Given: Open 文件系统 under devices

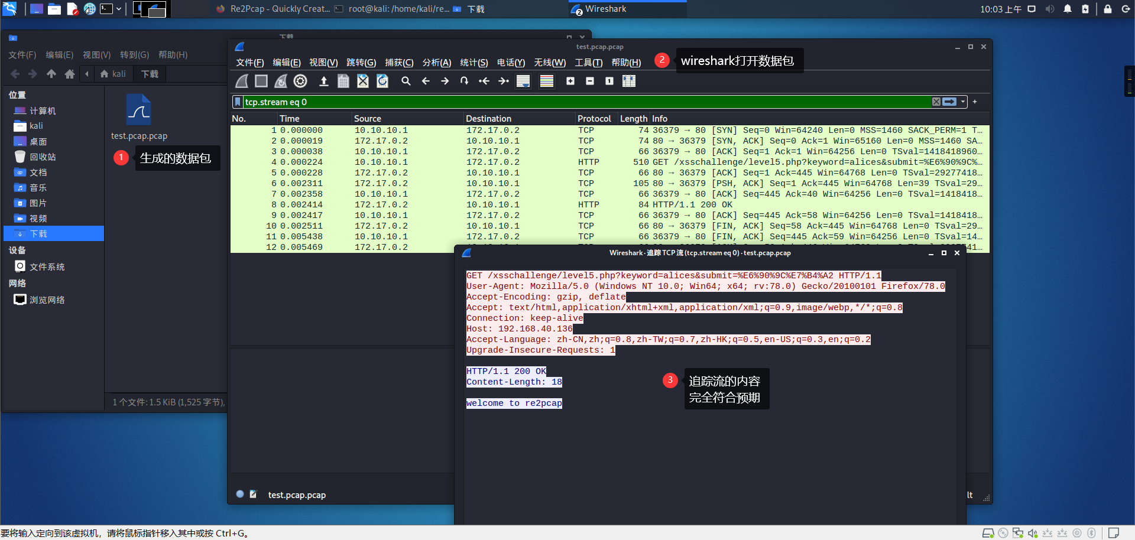Looking at the screenshot, I should 54,266.
